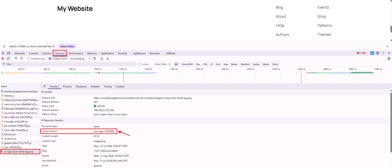Stop recording network log via red record icon
392x168 pixels.
(3, 59)
